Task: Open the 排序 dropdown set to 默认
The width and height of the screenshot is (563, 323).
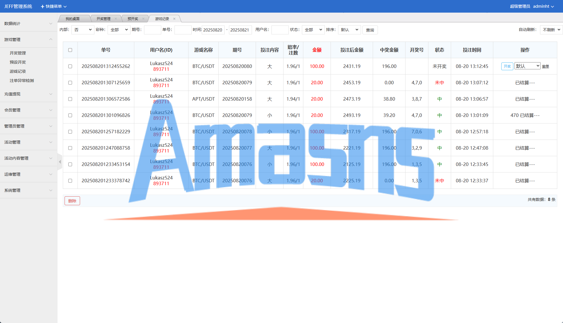Action: 349,30
